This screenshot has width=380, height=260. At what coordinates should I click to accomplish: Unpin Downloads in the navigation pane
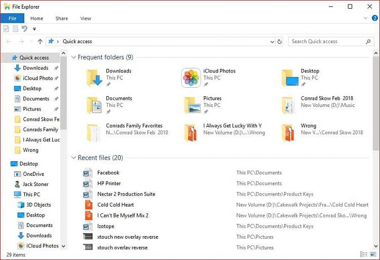[56, 68]
